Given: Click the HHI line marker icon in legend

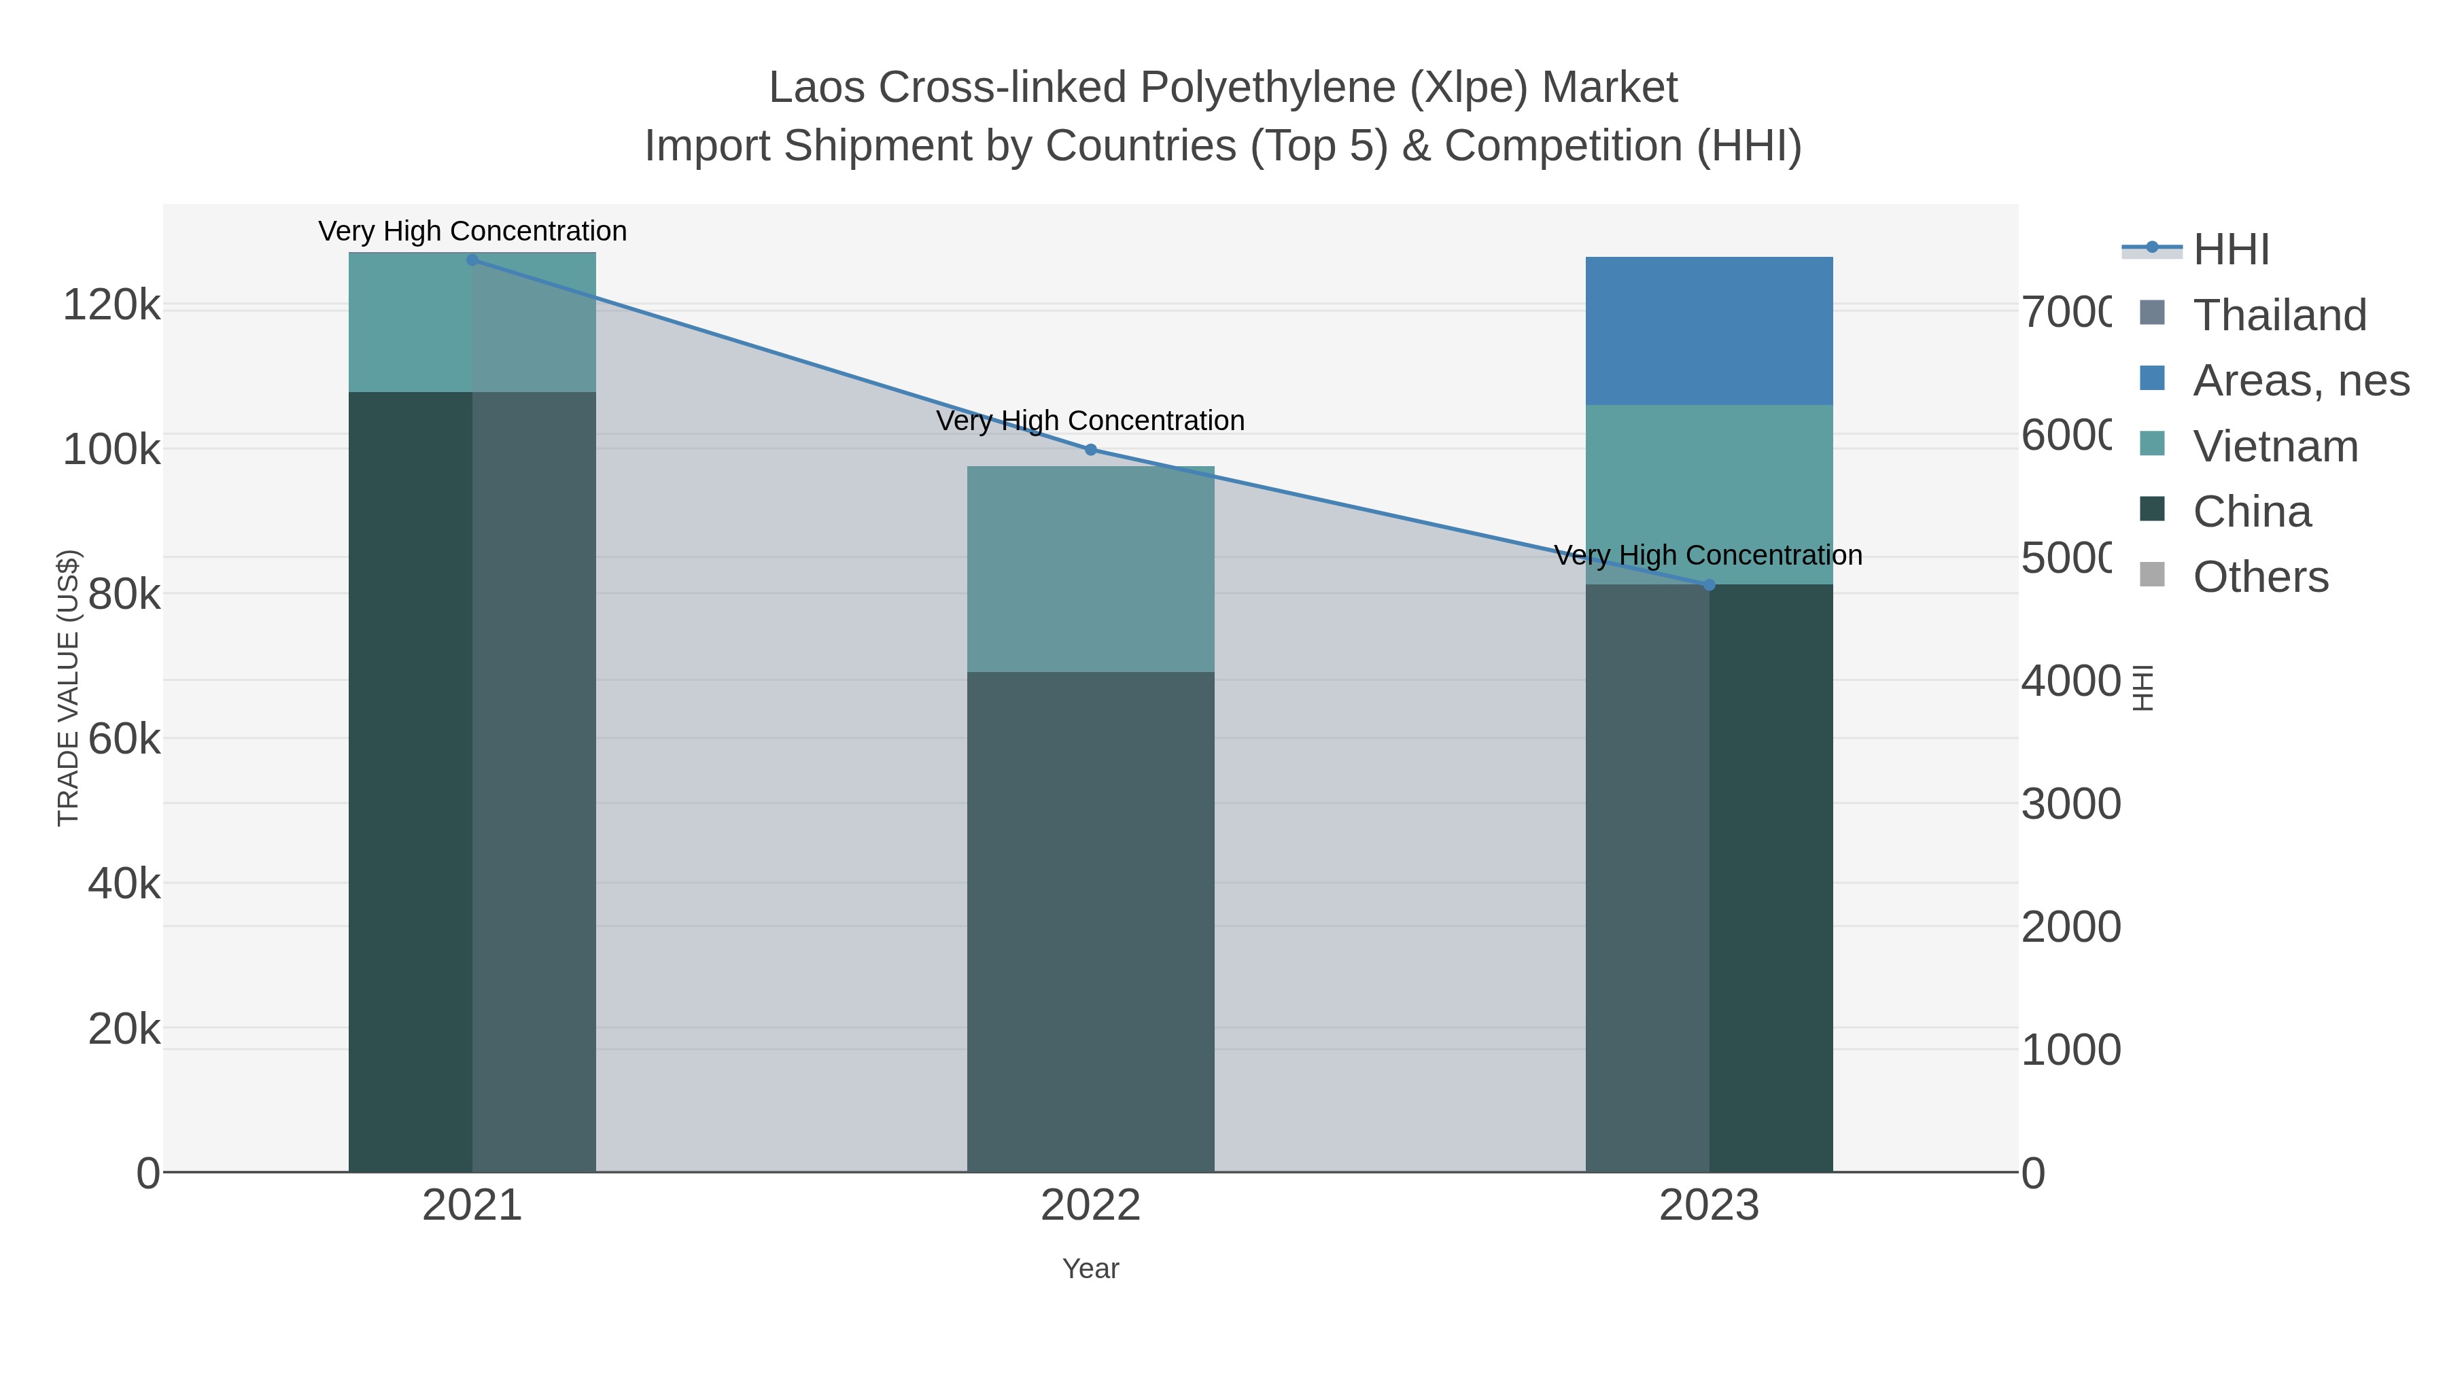Looking at the screenshot, I should tap(2151, 248).
